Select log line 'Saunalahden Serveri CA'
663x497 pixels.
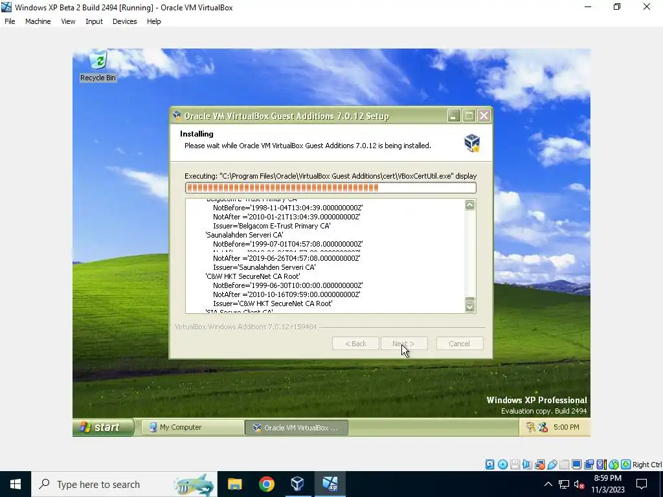coord(244,235)
